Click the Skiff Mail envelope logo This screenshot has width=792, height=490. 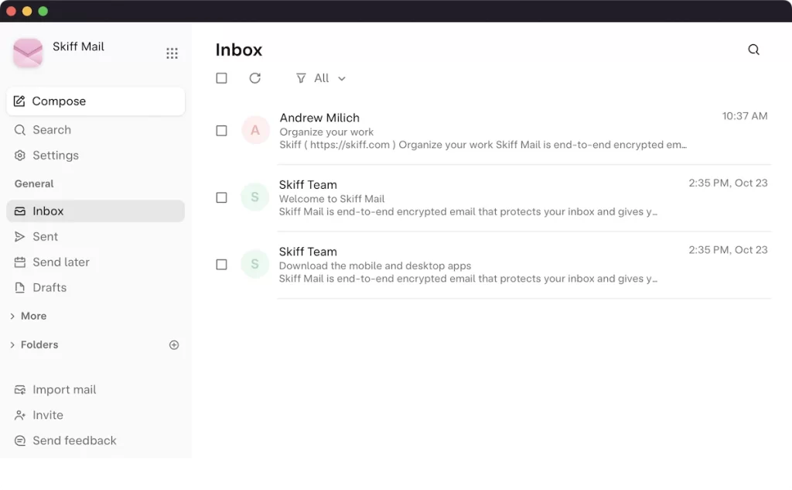click(x=28, y=53)
